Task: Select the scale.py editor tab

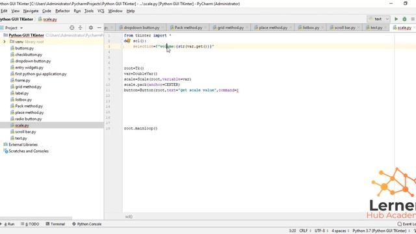Action: tap(402, 27)
